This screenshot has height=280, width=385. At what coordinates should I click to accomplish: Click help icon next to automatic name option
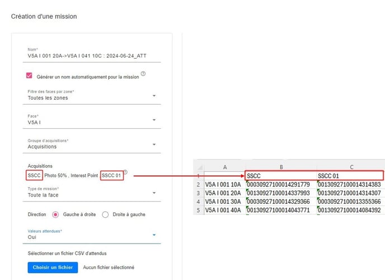(x=143, y=74)
